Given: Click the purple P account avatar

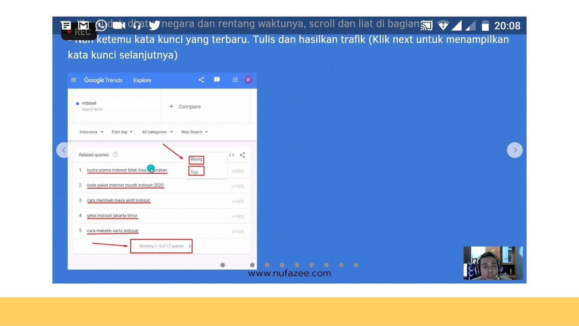Looking at the screenshot, I should (x=248, y=80).
